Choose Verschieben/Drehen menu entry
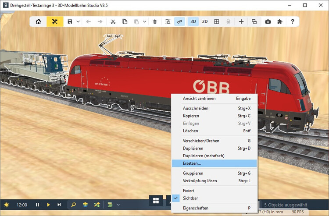The height and width of the screenshot is (216, 329). [214, 141]
